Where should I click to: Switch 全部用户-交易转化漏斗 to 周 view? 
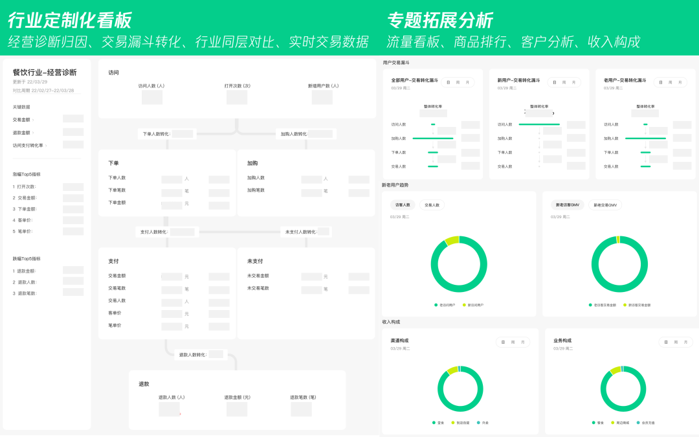[458, 82]
